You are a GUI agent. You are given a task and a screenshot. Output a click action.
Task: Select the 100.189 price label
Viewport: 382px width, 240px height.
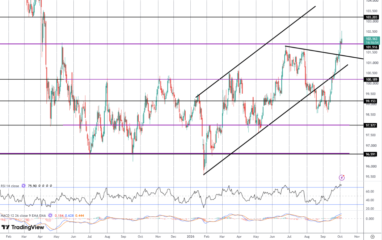point(372,79)
